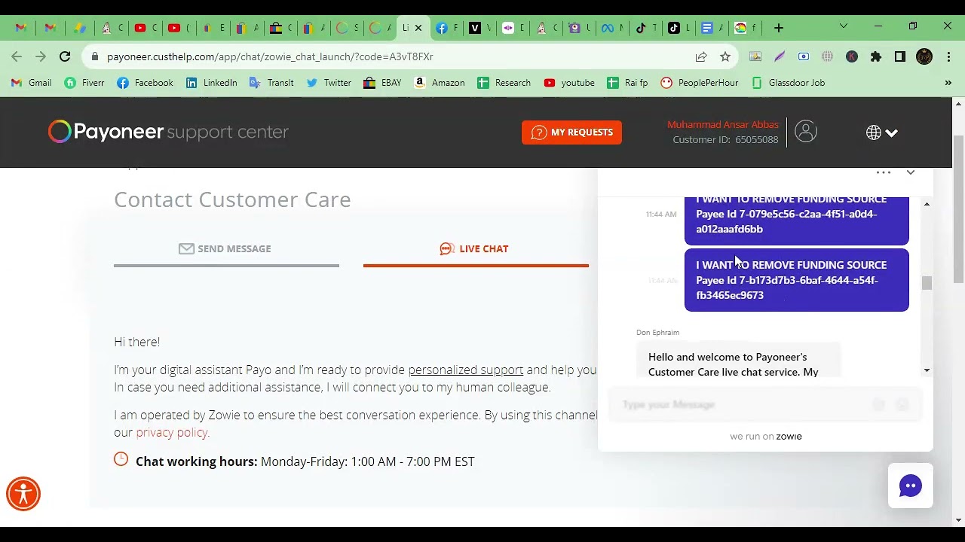Open the Research bookmark
Viewport: 965px width, 542px height.
[504, 83]
